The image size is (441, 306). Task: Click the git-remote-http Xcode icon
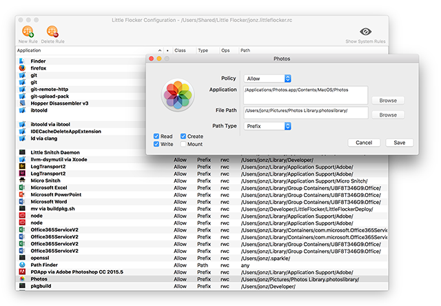coord(22,89)
